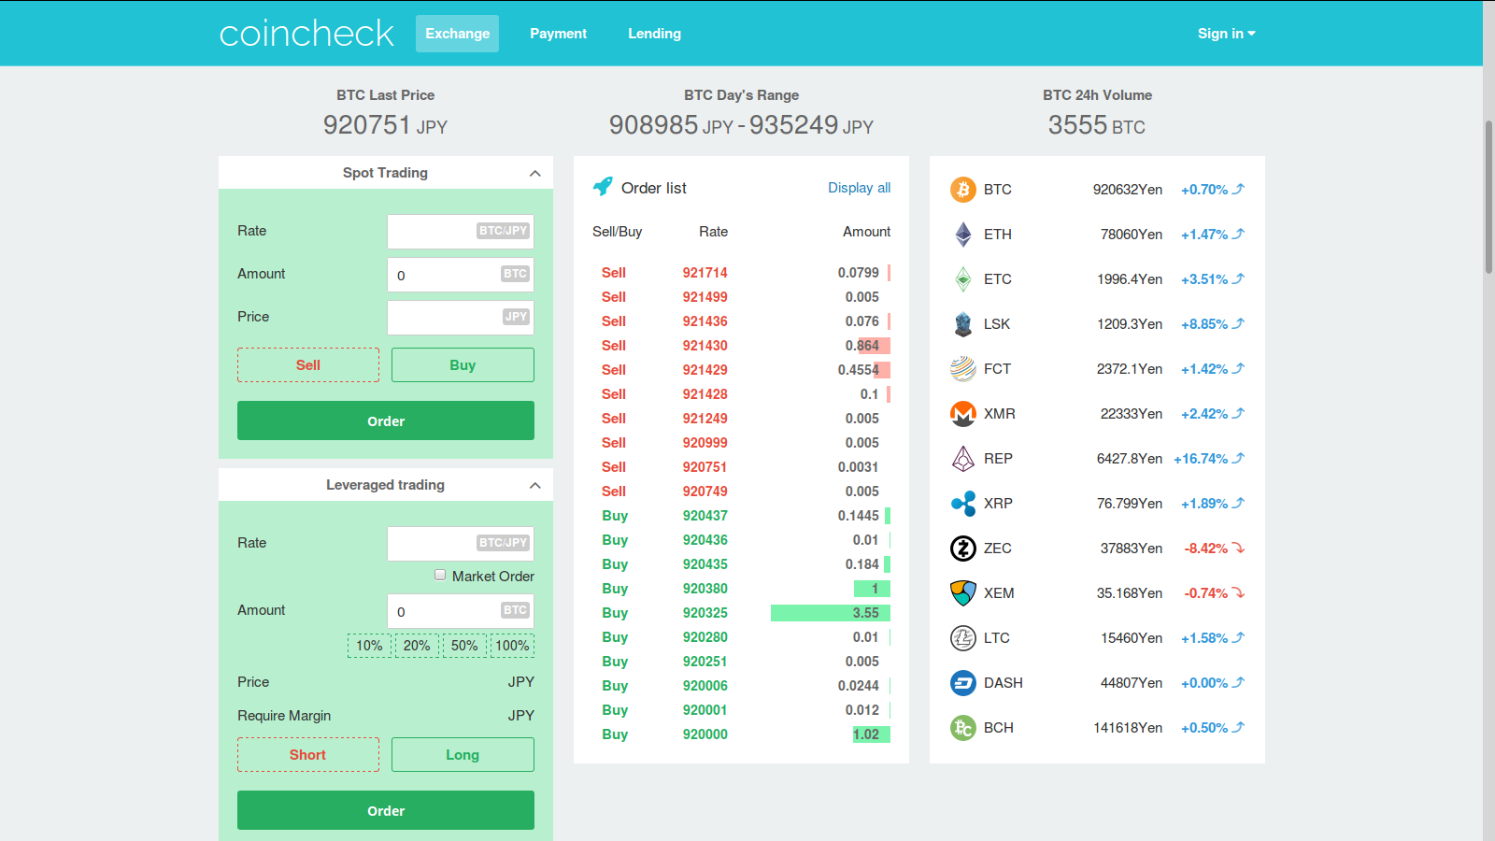This screenshot has height=841, width=1495.
Task: Click the Zcash ZEC coin icon
Action: point(962,549)
